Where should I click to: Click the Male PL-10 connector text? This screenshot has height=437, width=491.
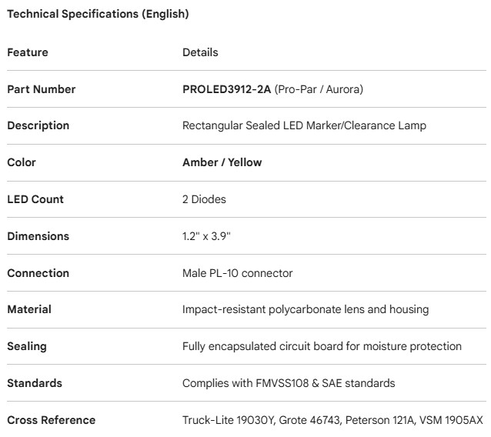coord(237,273)
